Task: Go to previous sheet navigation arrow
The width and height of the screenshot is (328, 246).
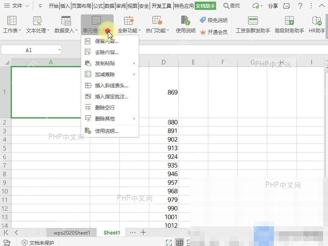Action: click(16, 232)
